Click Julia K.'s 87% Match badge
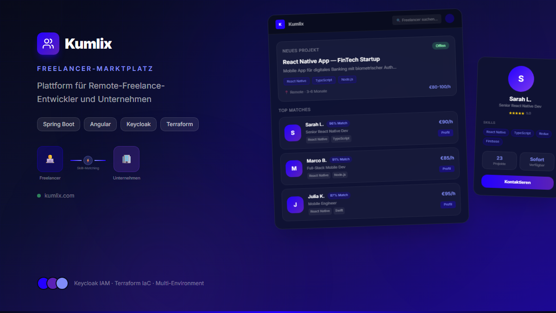This screenshot has width=556, height=313. click(x=339, y=195)
